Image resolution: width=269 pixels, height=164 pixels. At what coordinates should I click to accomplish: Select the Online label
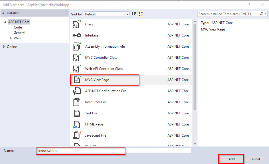tap(12, 47)
